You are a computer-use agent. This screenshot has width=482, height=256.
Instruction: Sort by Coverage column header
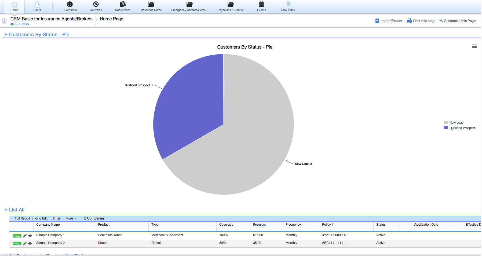click(x=226, y=225)
